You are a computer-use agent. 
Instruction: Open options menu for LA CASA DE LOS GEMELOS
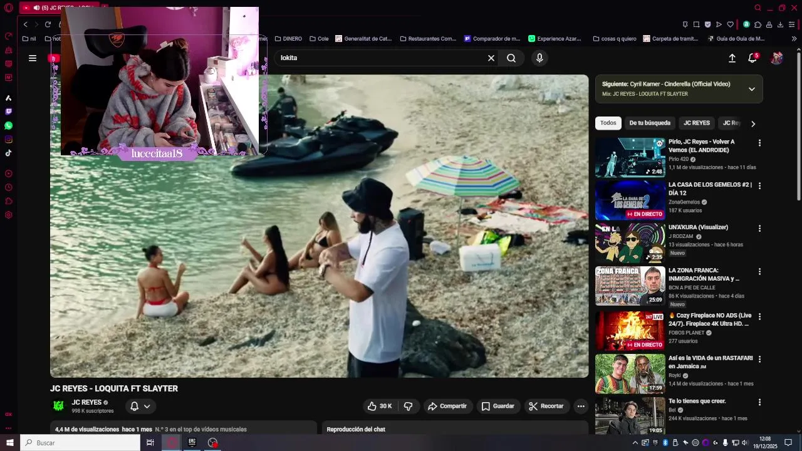[x=759, y=186]
